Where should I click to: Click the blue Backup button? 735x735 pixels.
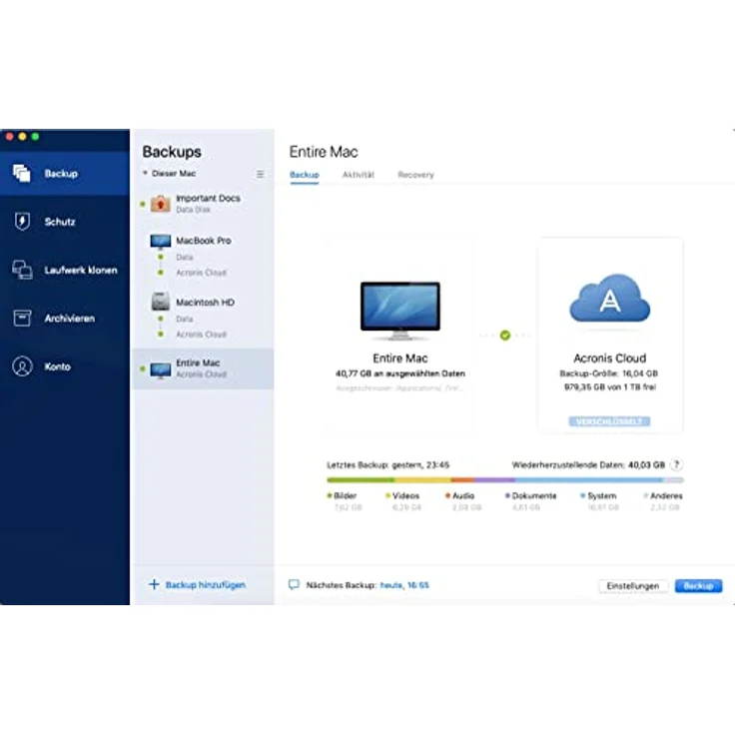pyautogui.click(x=698, y=586)
